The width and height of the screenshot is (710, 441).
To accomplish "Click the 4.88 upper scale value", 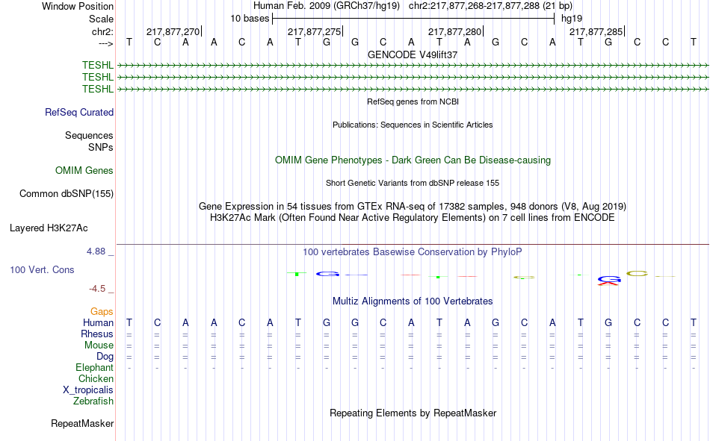I will coord(96,251).
